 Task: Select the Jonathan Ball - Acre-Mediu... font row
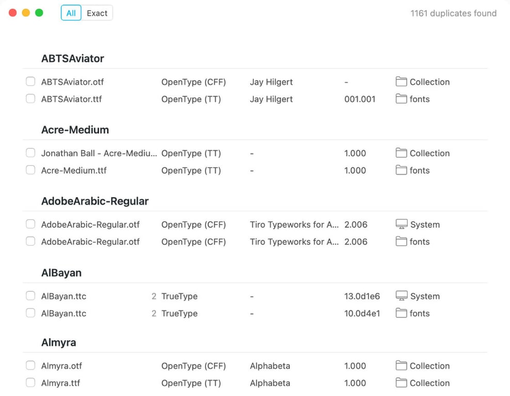point(255,153)
